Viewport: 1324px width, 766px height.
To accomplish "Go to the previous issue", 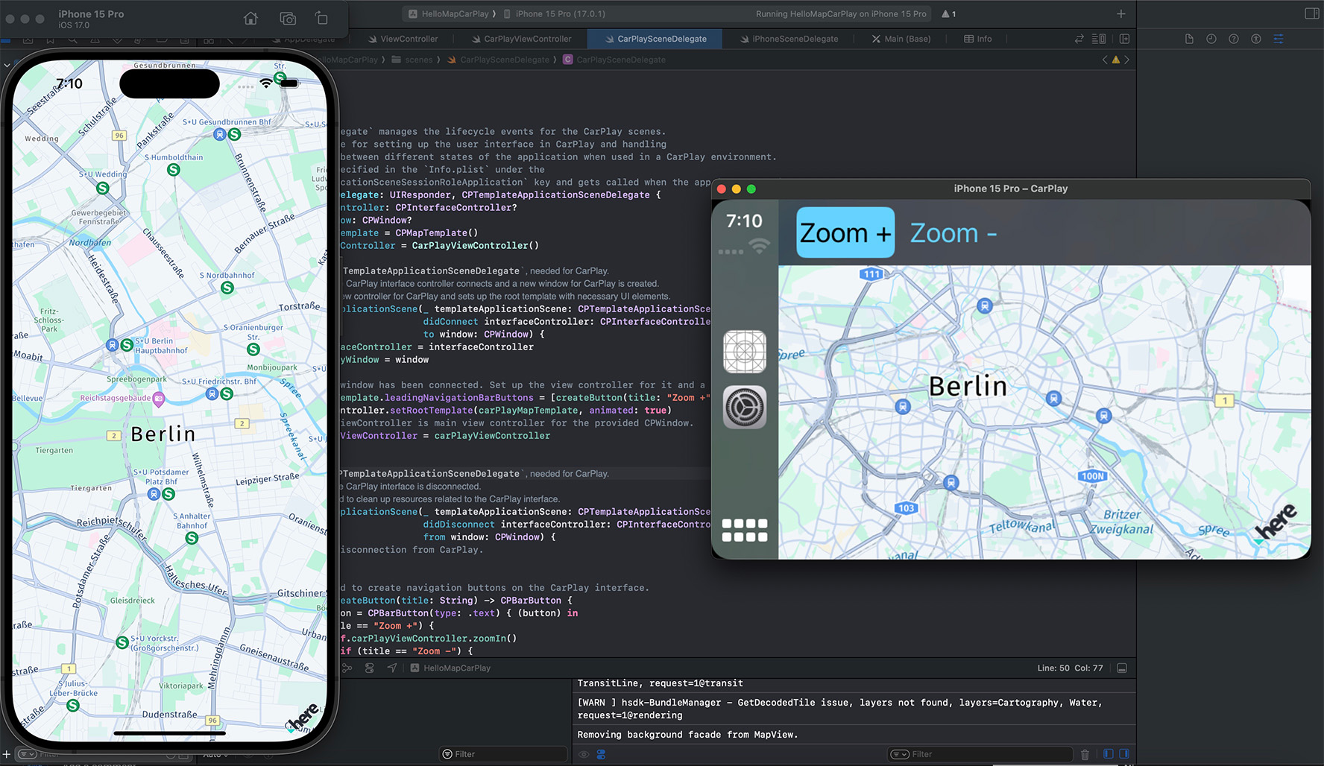I will (x=1105, y=60).
